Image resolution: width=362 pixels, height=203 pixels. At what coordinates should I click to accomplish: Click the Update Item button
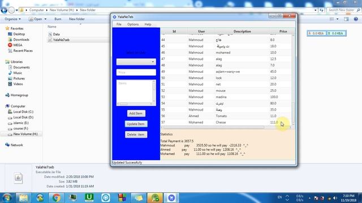pos(136,124)
